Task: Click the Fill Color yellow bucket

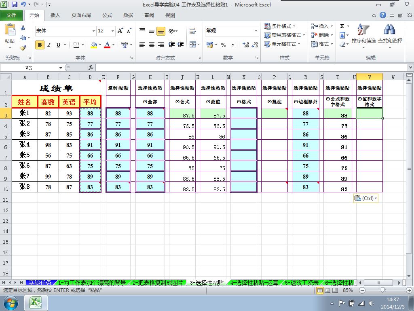Action: click(94, 45)
